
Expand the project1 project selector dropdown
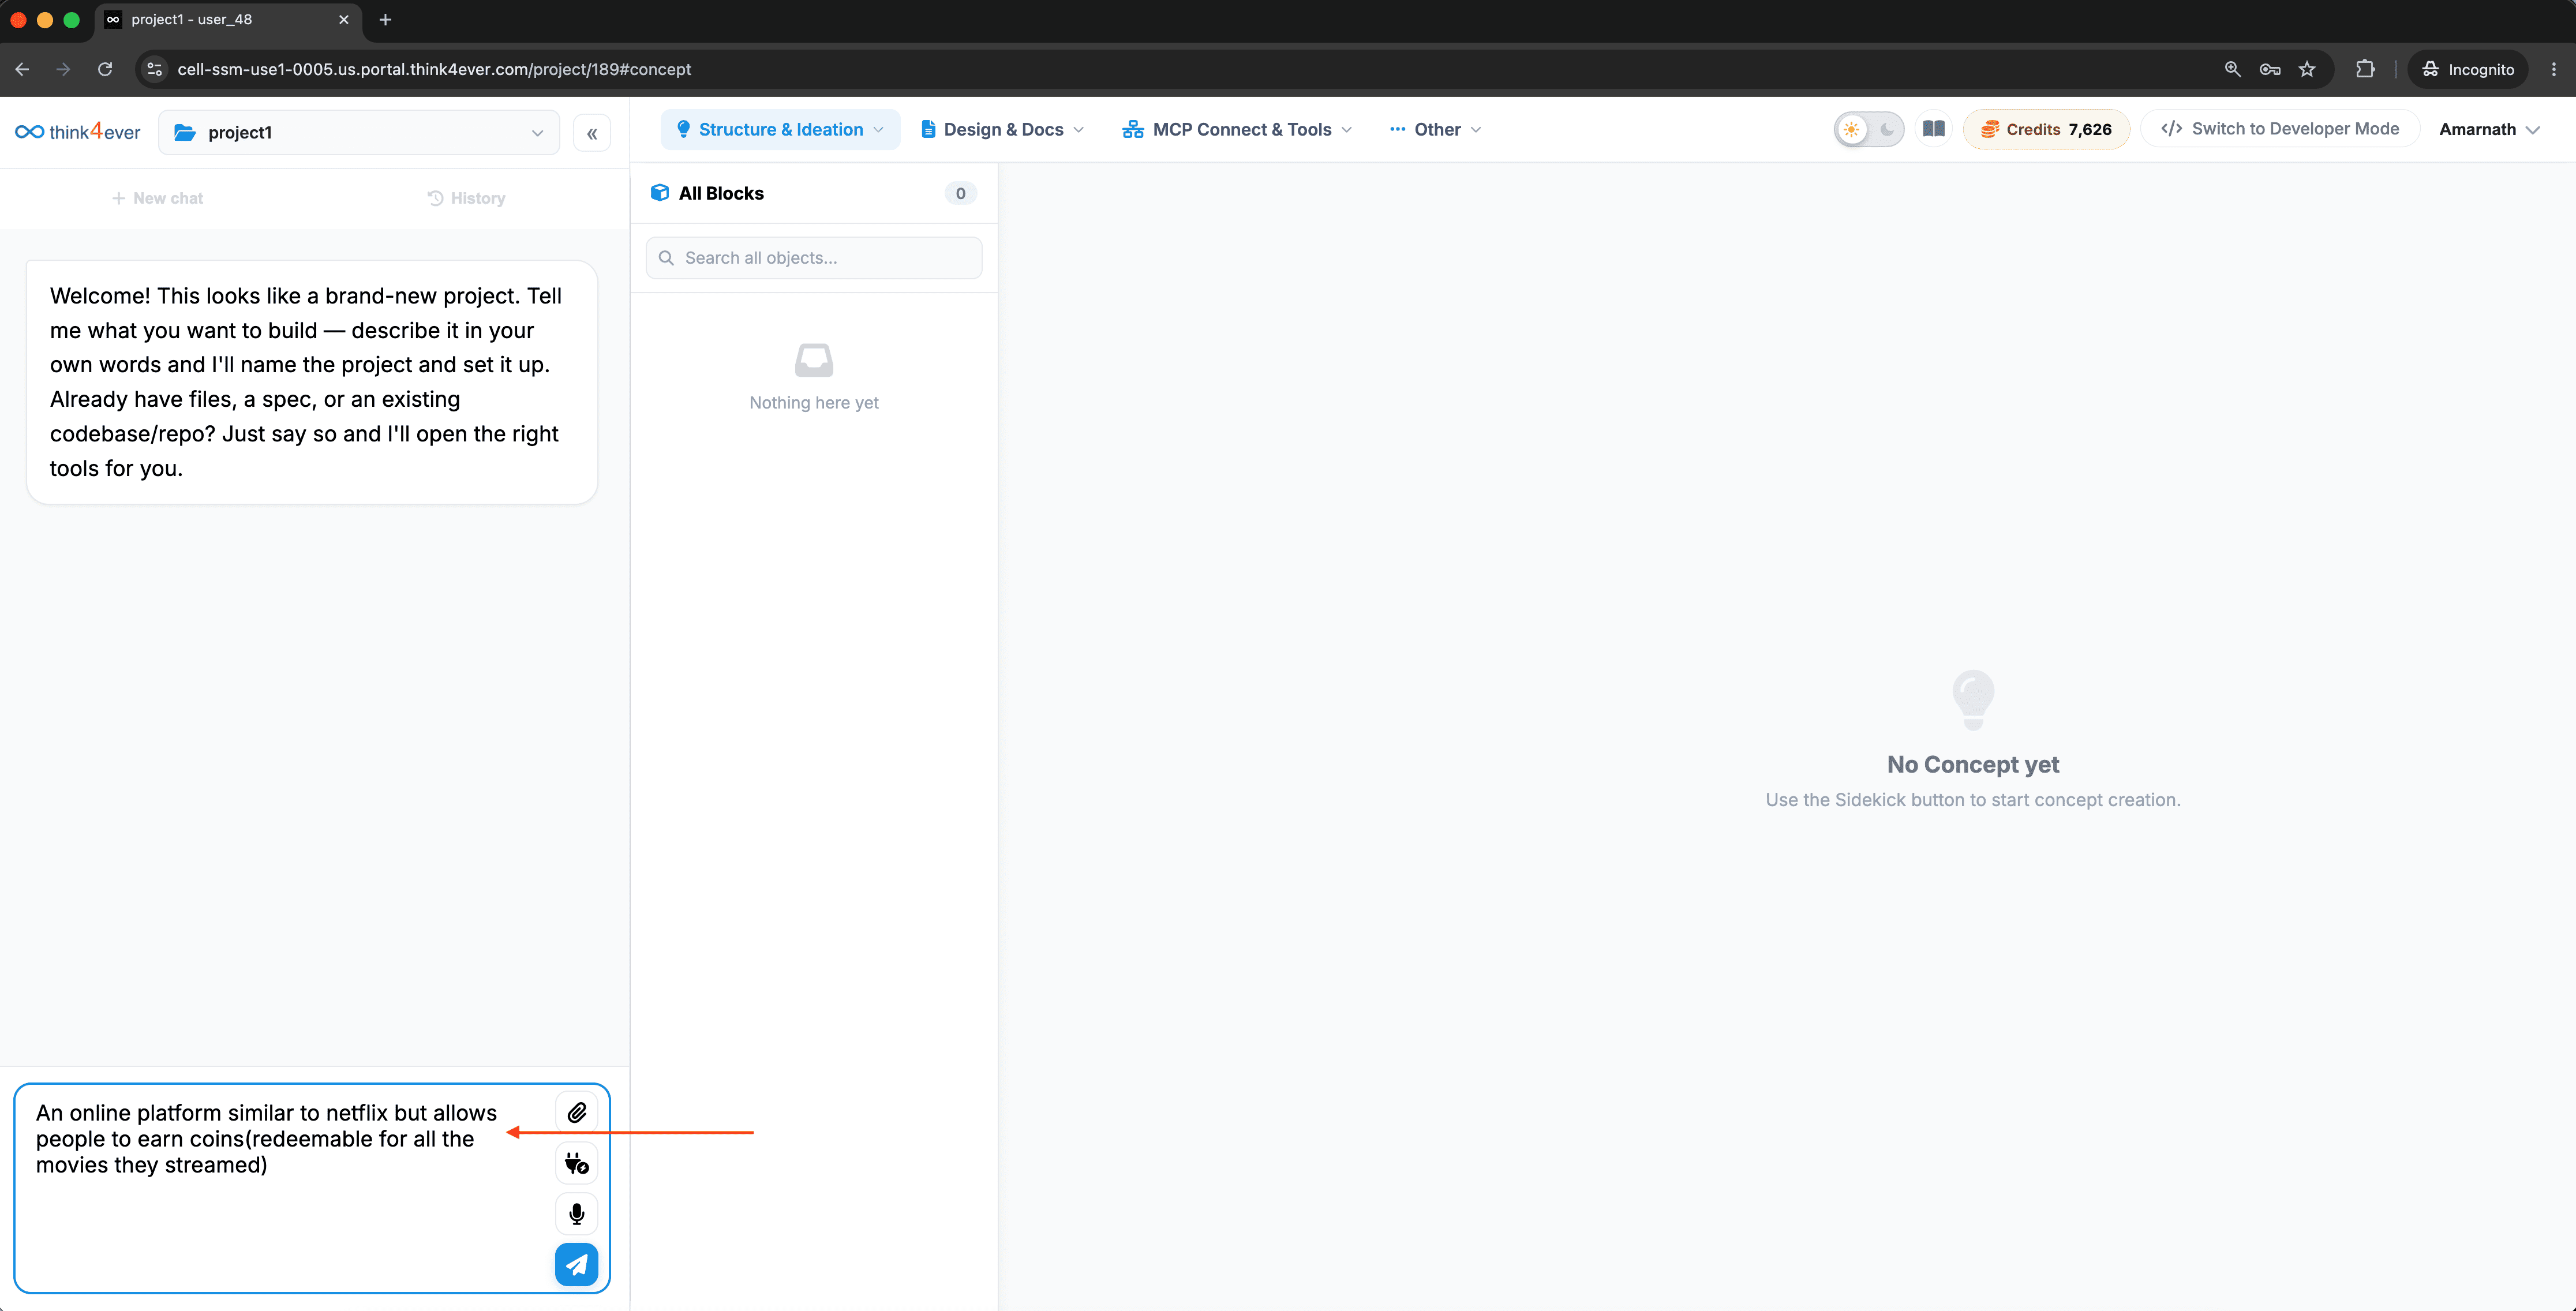pyautogui.click(x=359, y=132)
